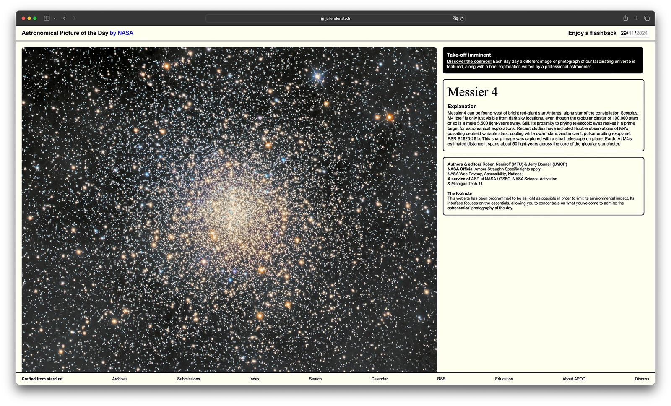Click the juliendonato.fr address bar
Viewport: 671px width, 406px height.
(x=335, y=18)
